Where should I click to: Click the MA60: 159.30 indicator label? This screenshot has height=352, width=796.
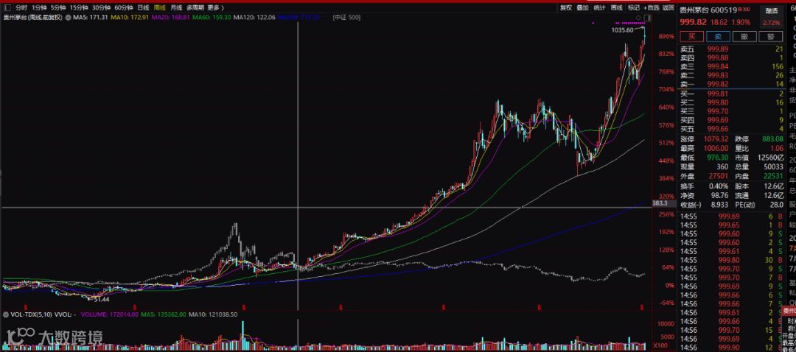click(x=212, y=17)
